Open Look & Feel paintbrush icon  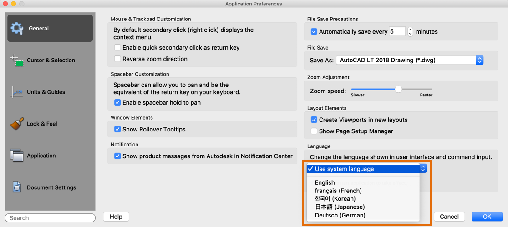click(17, 124)
